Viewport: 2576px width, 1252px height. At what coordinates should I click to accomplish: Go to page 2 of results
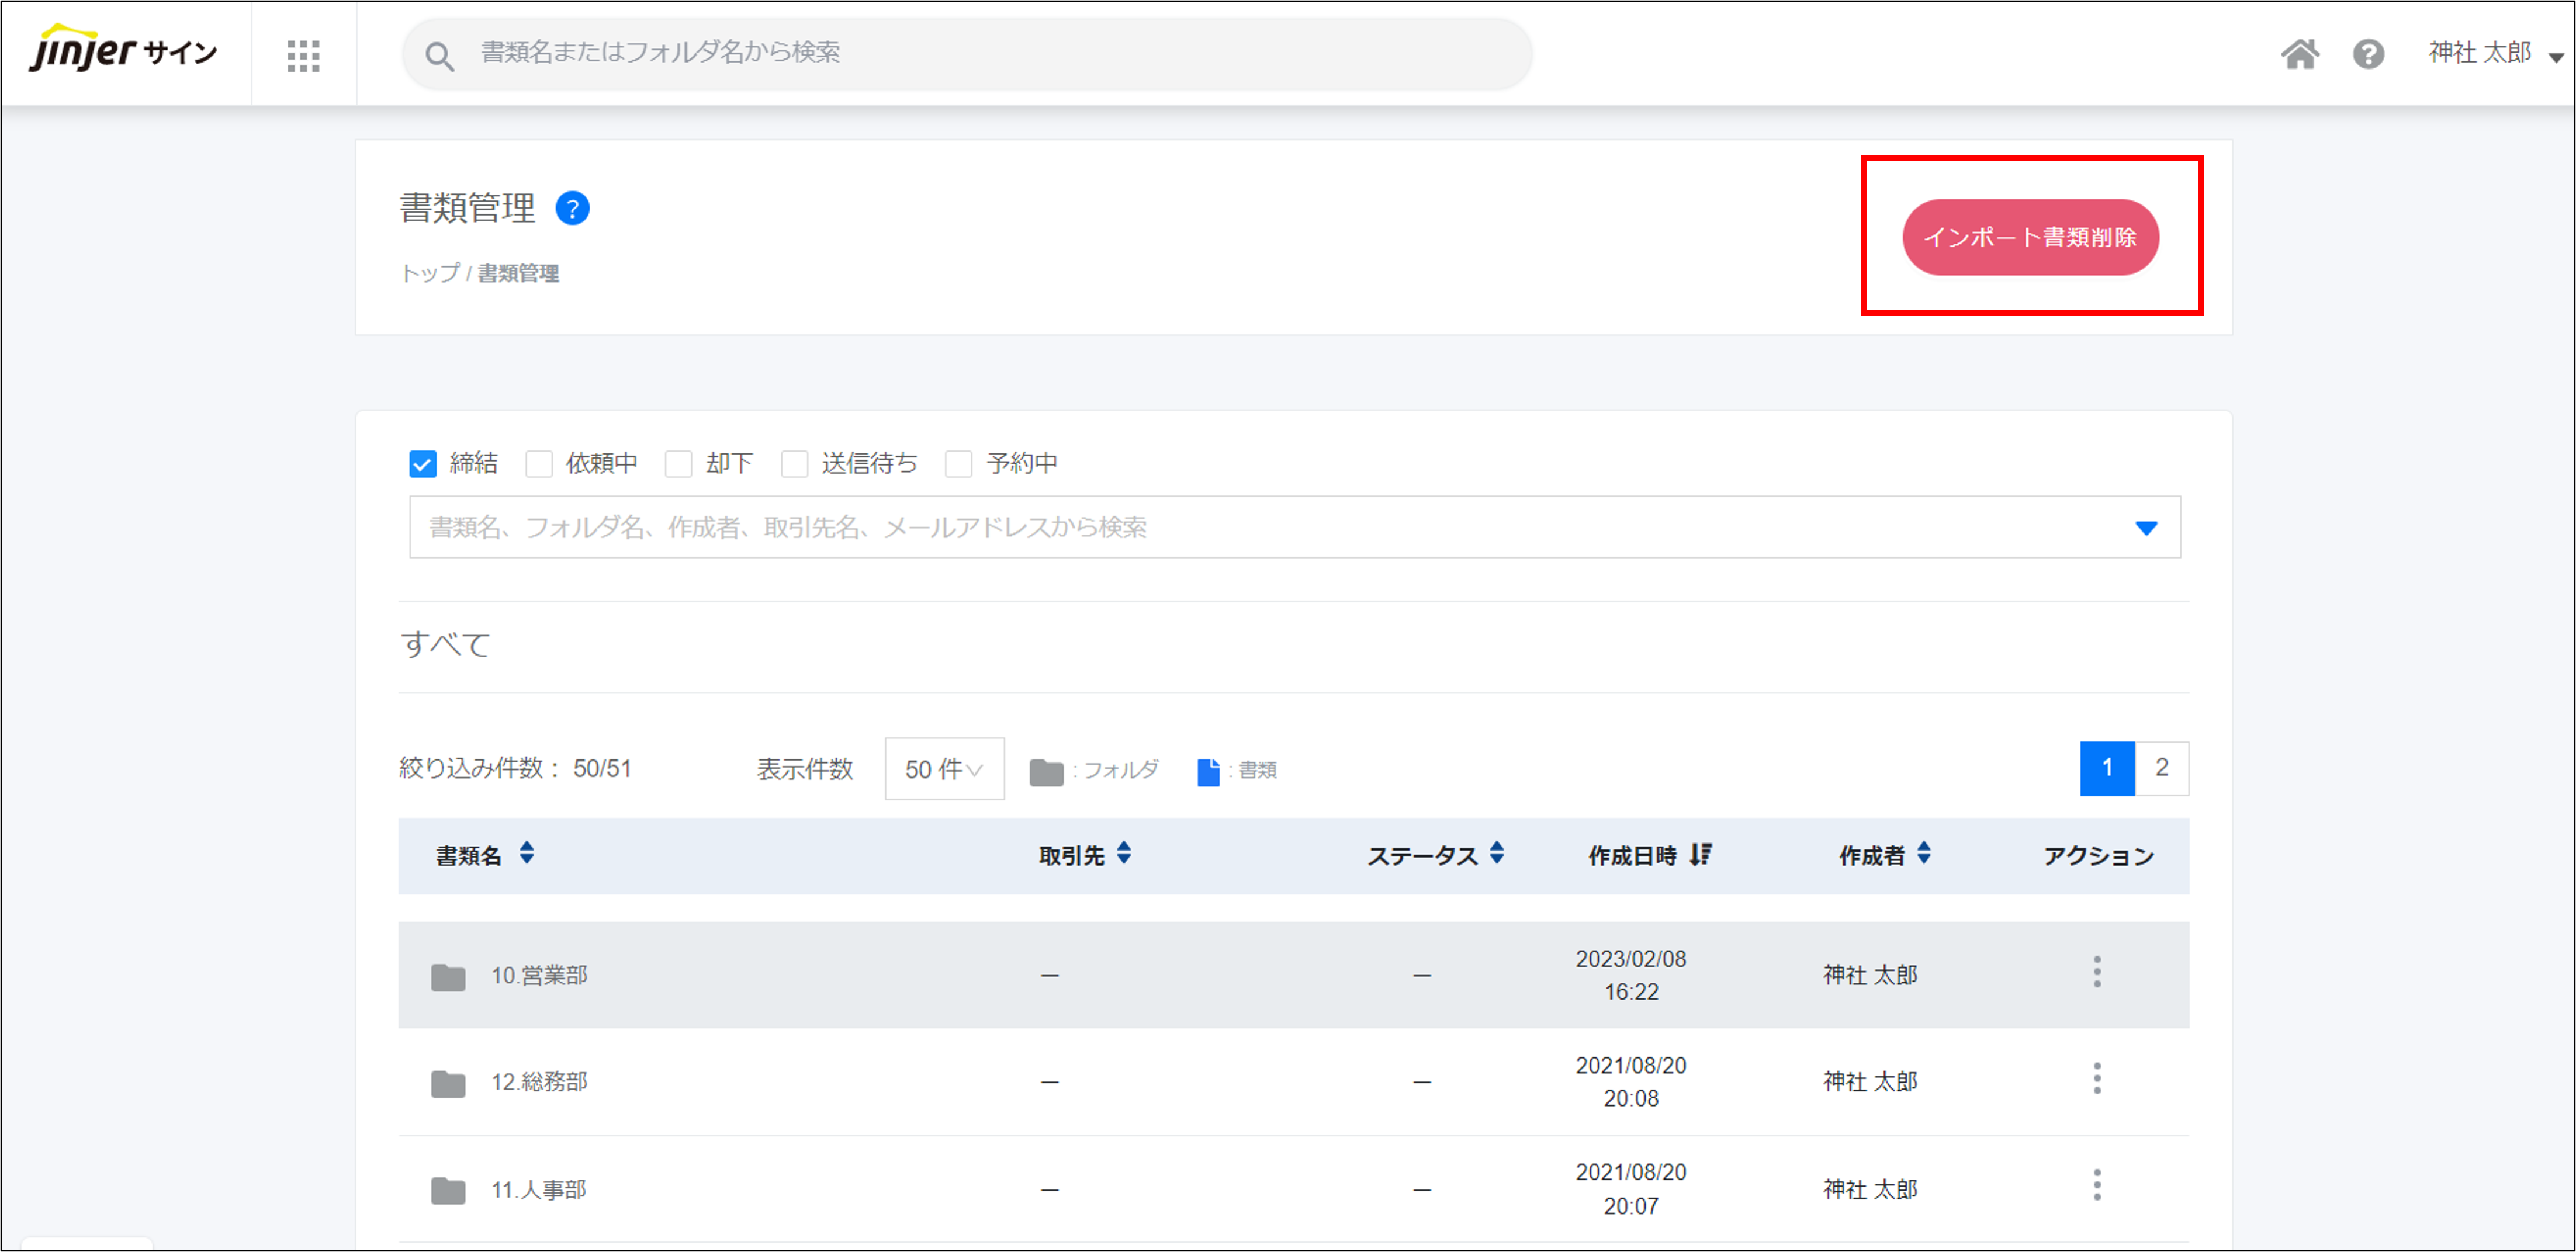[x=2161, y=768]
